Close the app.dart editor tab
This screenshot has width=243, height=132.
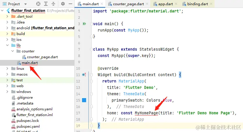click(x=176, y=4)
